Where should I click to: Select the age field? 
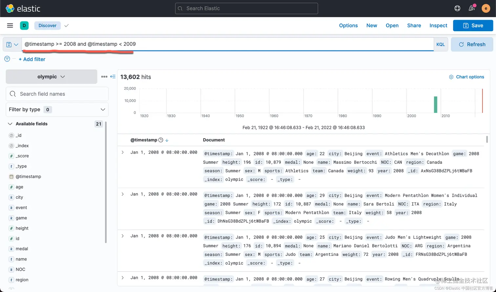[x=19, y=187]
